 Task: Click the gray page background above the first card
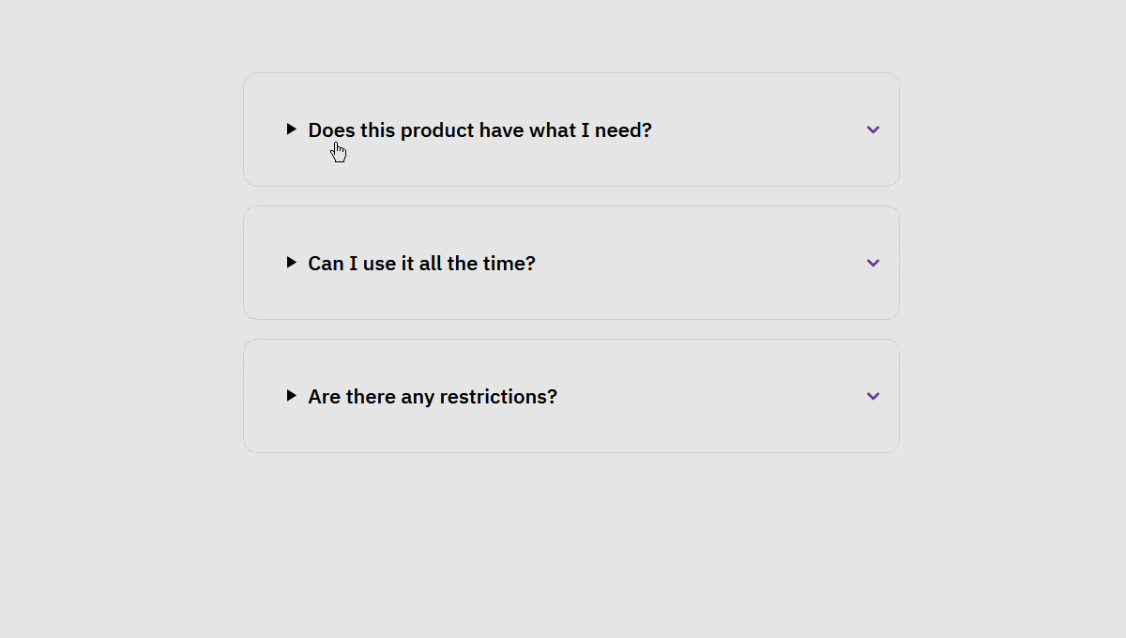[x=563, y=33]
